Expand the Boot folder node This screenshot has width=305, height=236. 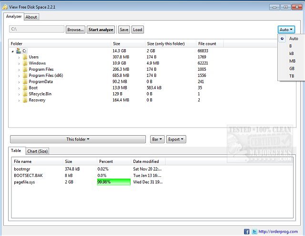(19, 88)
